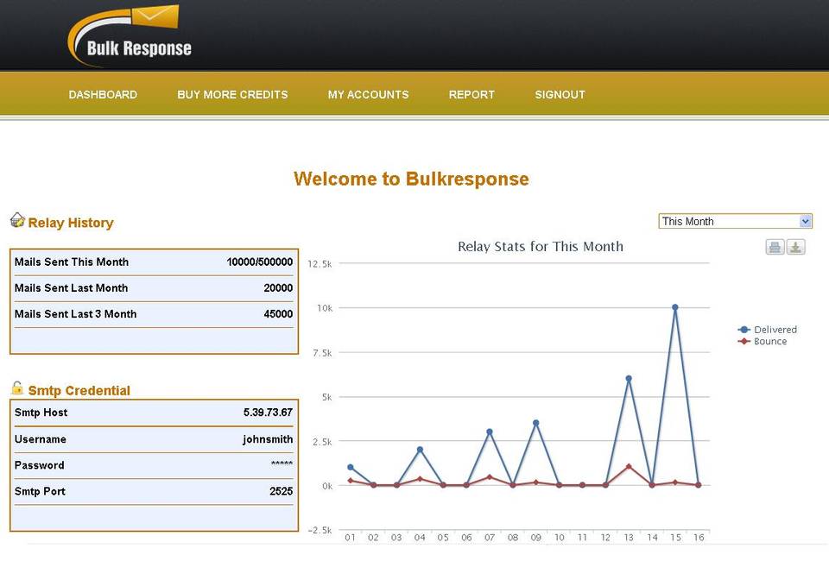
Task: Click the Delivered peak point on day 15
Action: pyautogui.click(x=675, y=307)
